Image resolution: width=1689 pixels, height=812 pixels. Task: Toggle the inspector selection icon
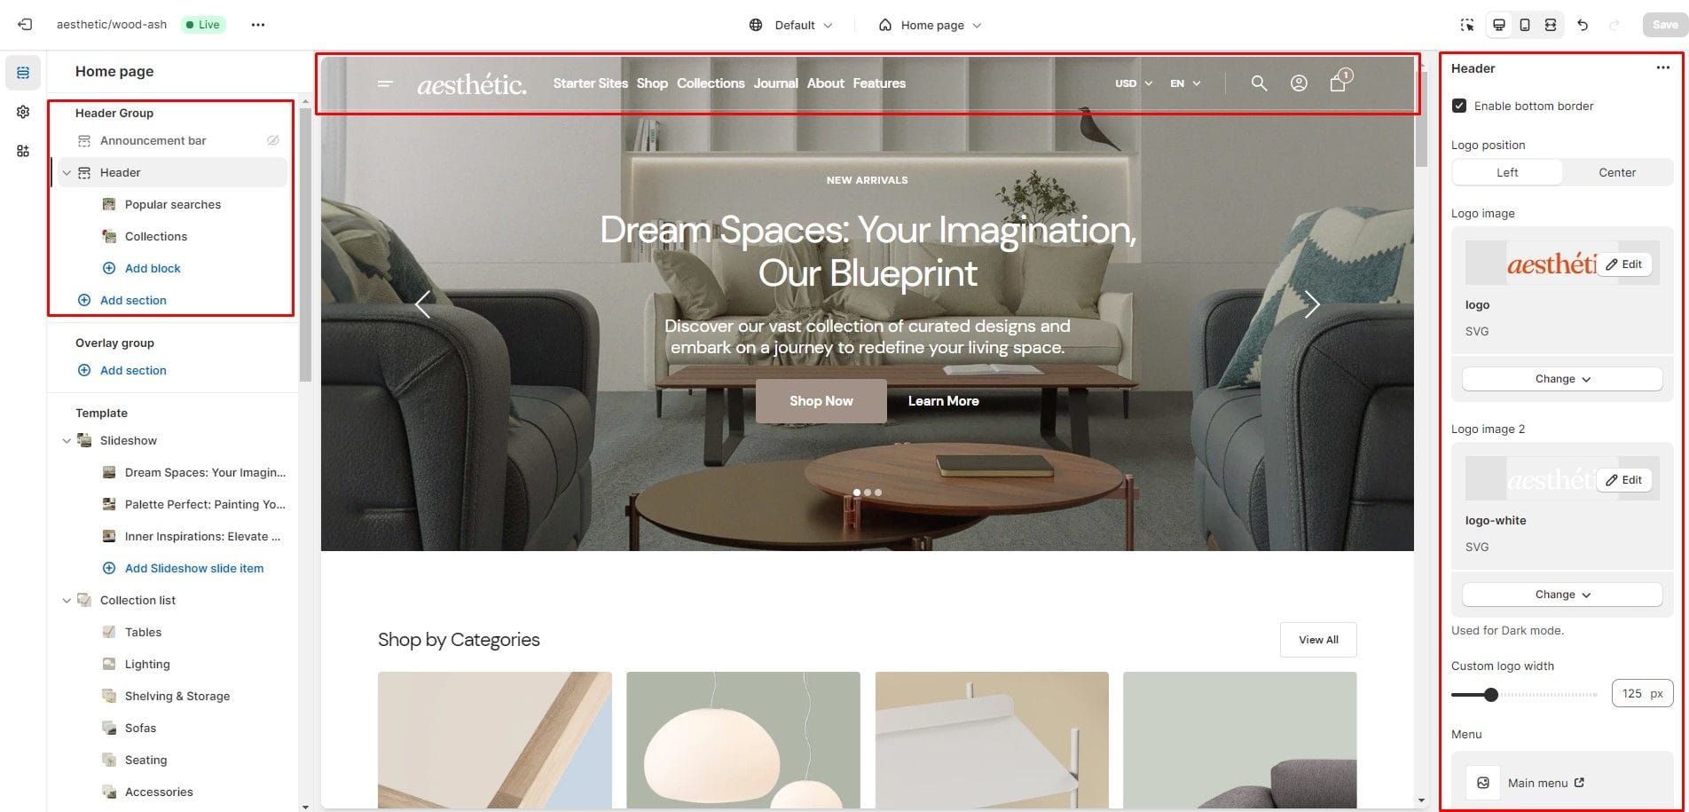[1467, 25]
